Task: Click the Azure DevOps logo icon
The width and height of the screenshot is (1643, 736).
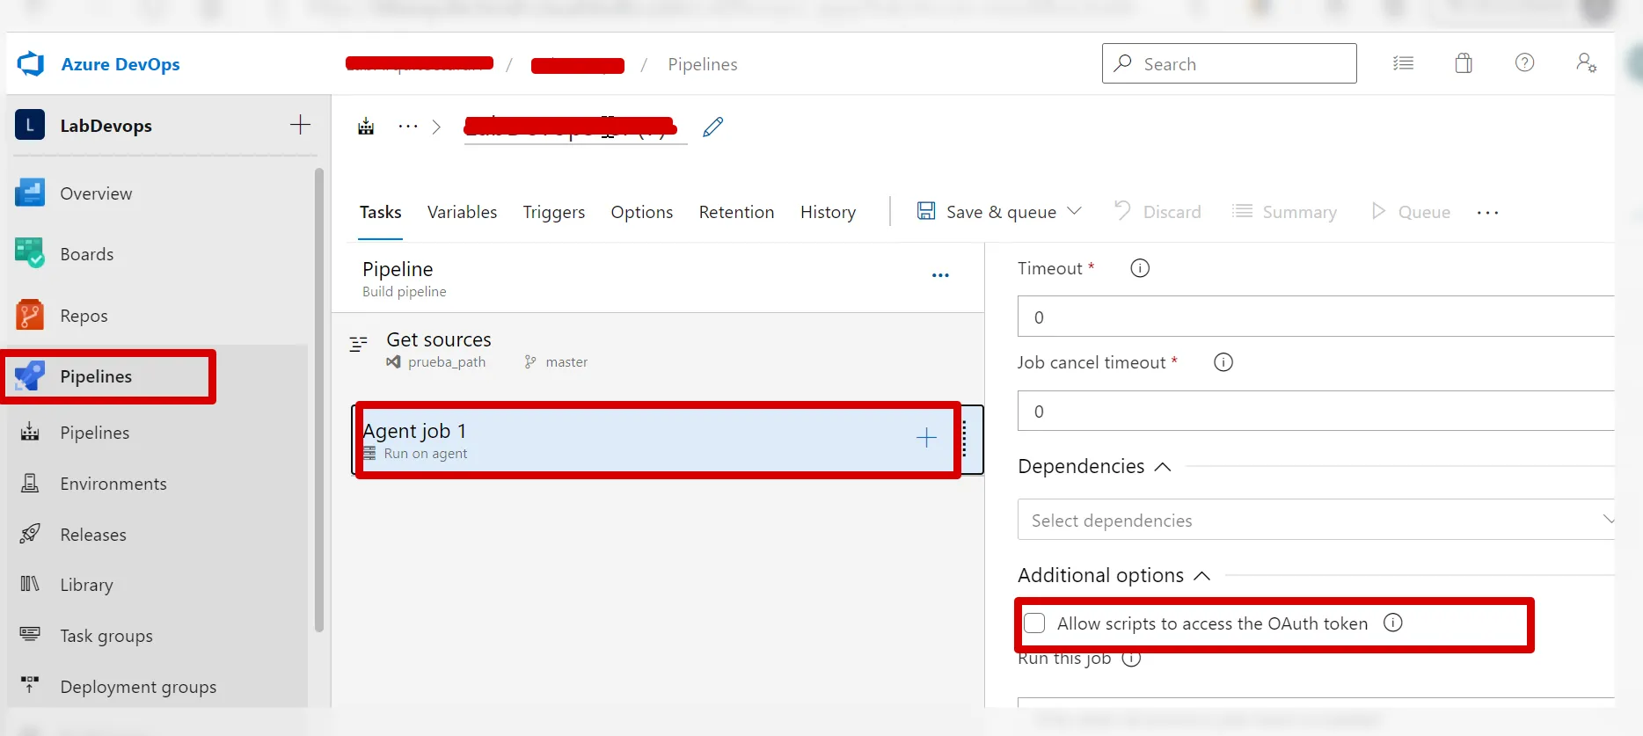Action: point(31,63)
